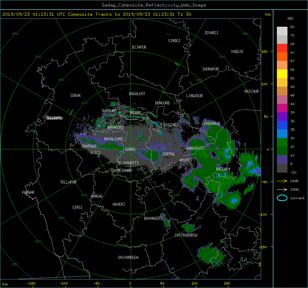Click the white 23MN arrow legend icon
The width and height of the screenshot is (308, 288).
tap(282, 189)
